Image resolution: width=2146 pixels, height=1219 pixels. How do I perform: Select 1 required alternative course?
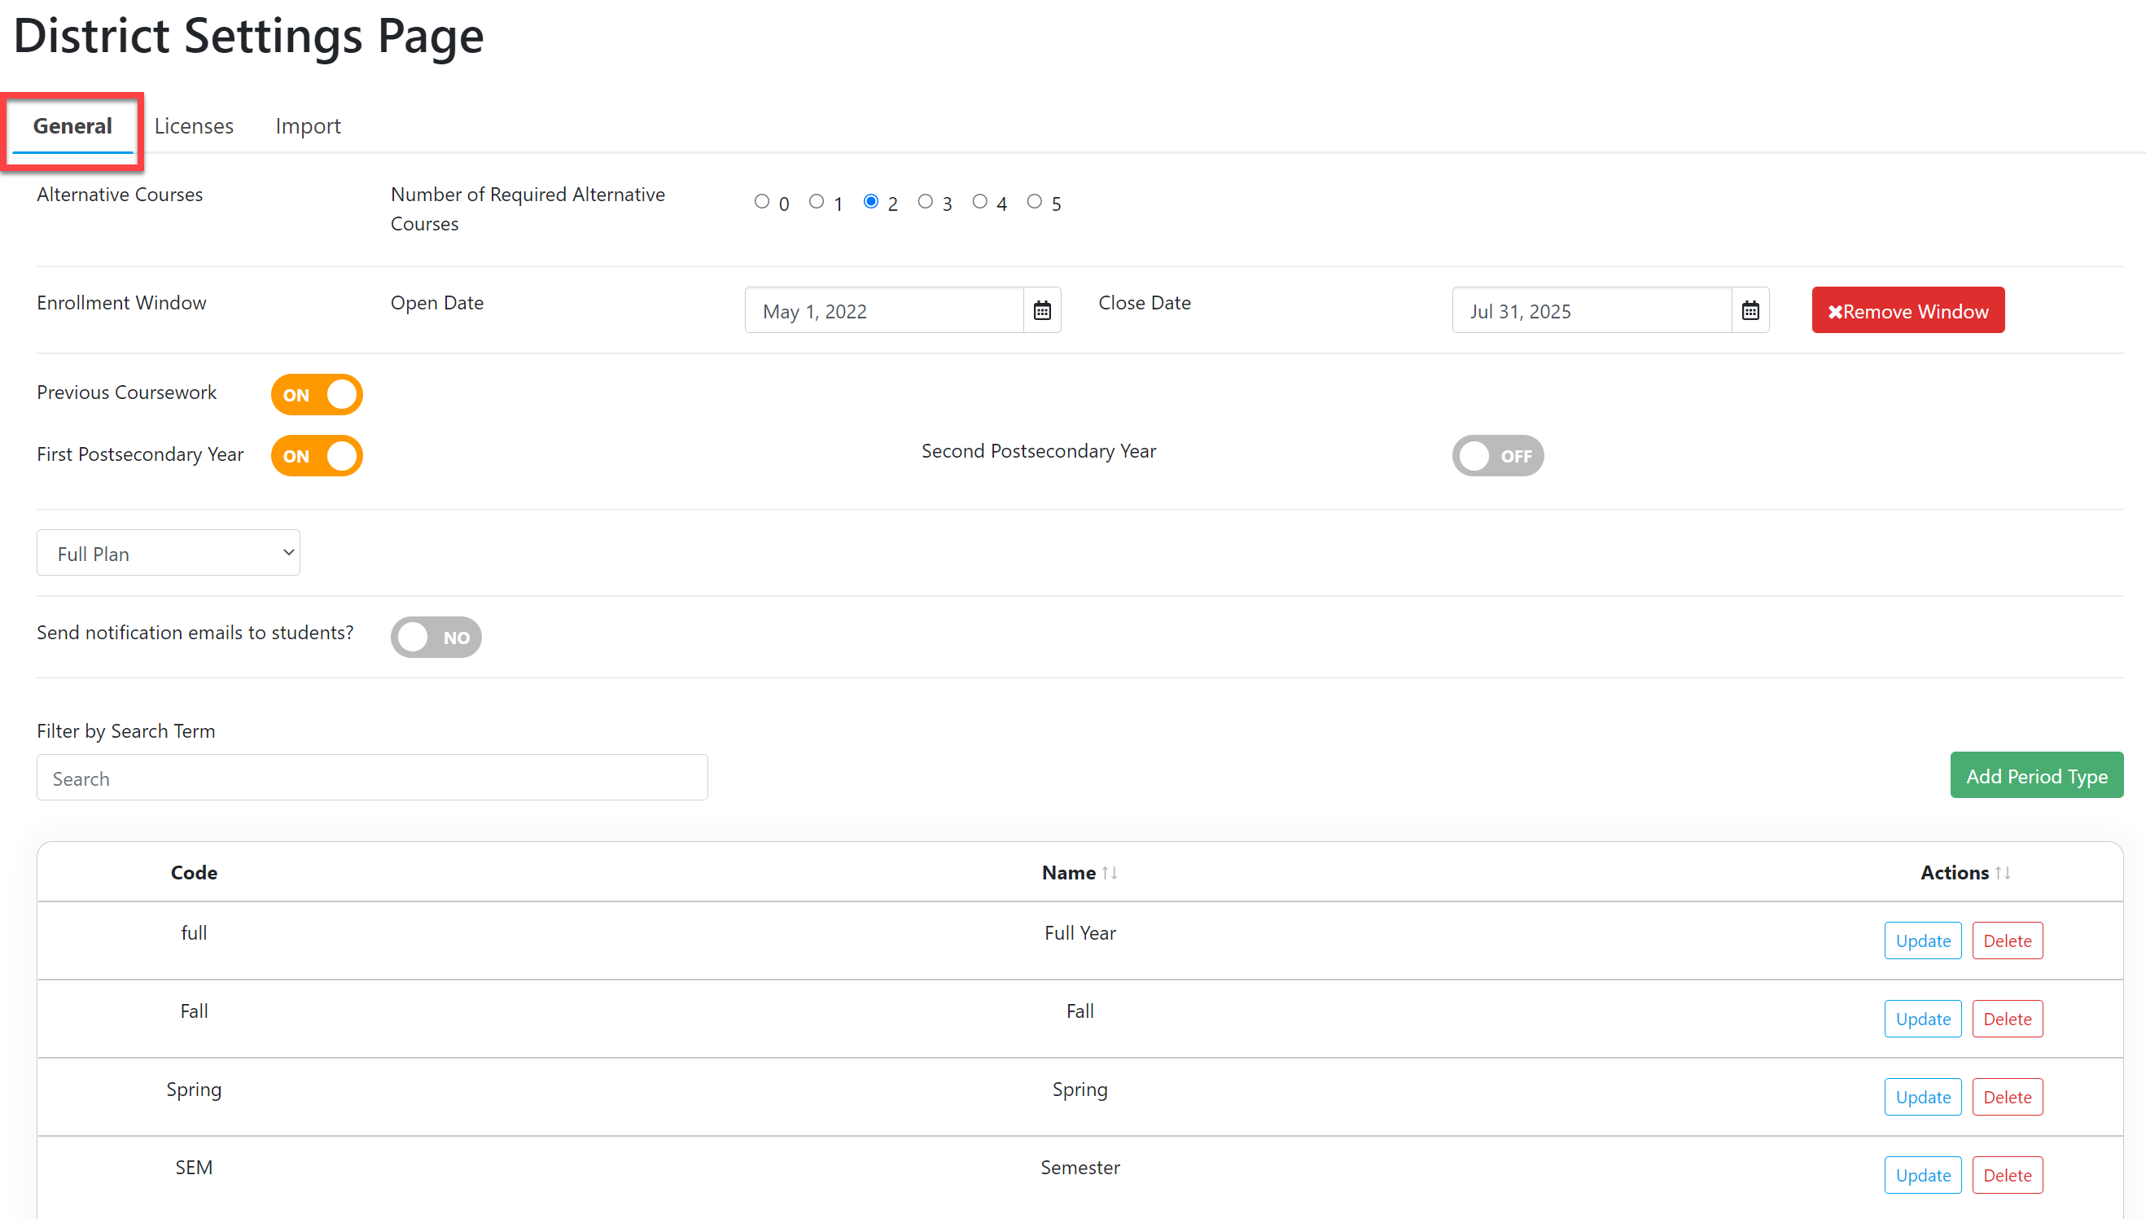816,202
